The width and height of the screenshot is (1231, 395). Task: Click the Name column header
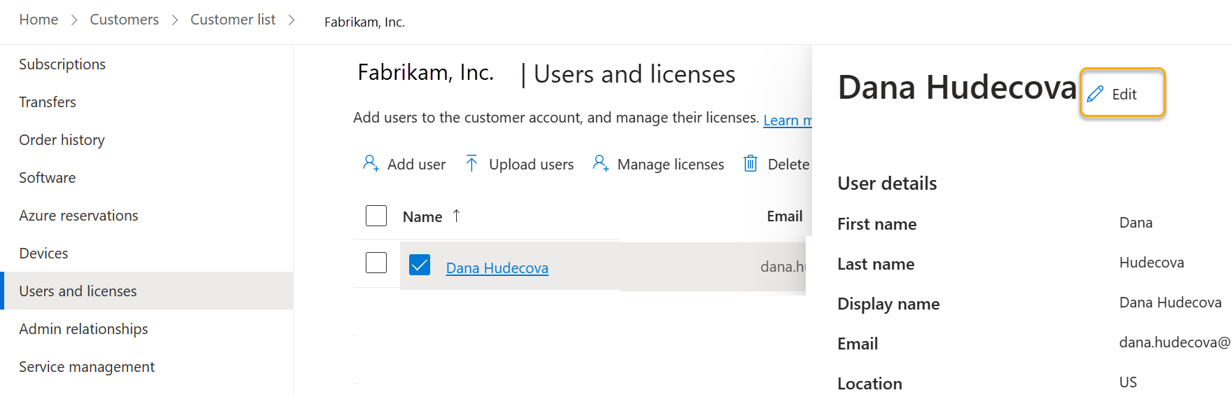422,217
